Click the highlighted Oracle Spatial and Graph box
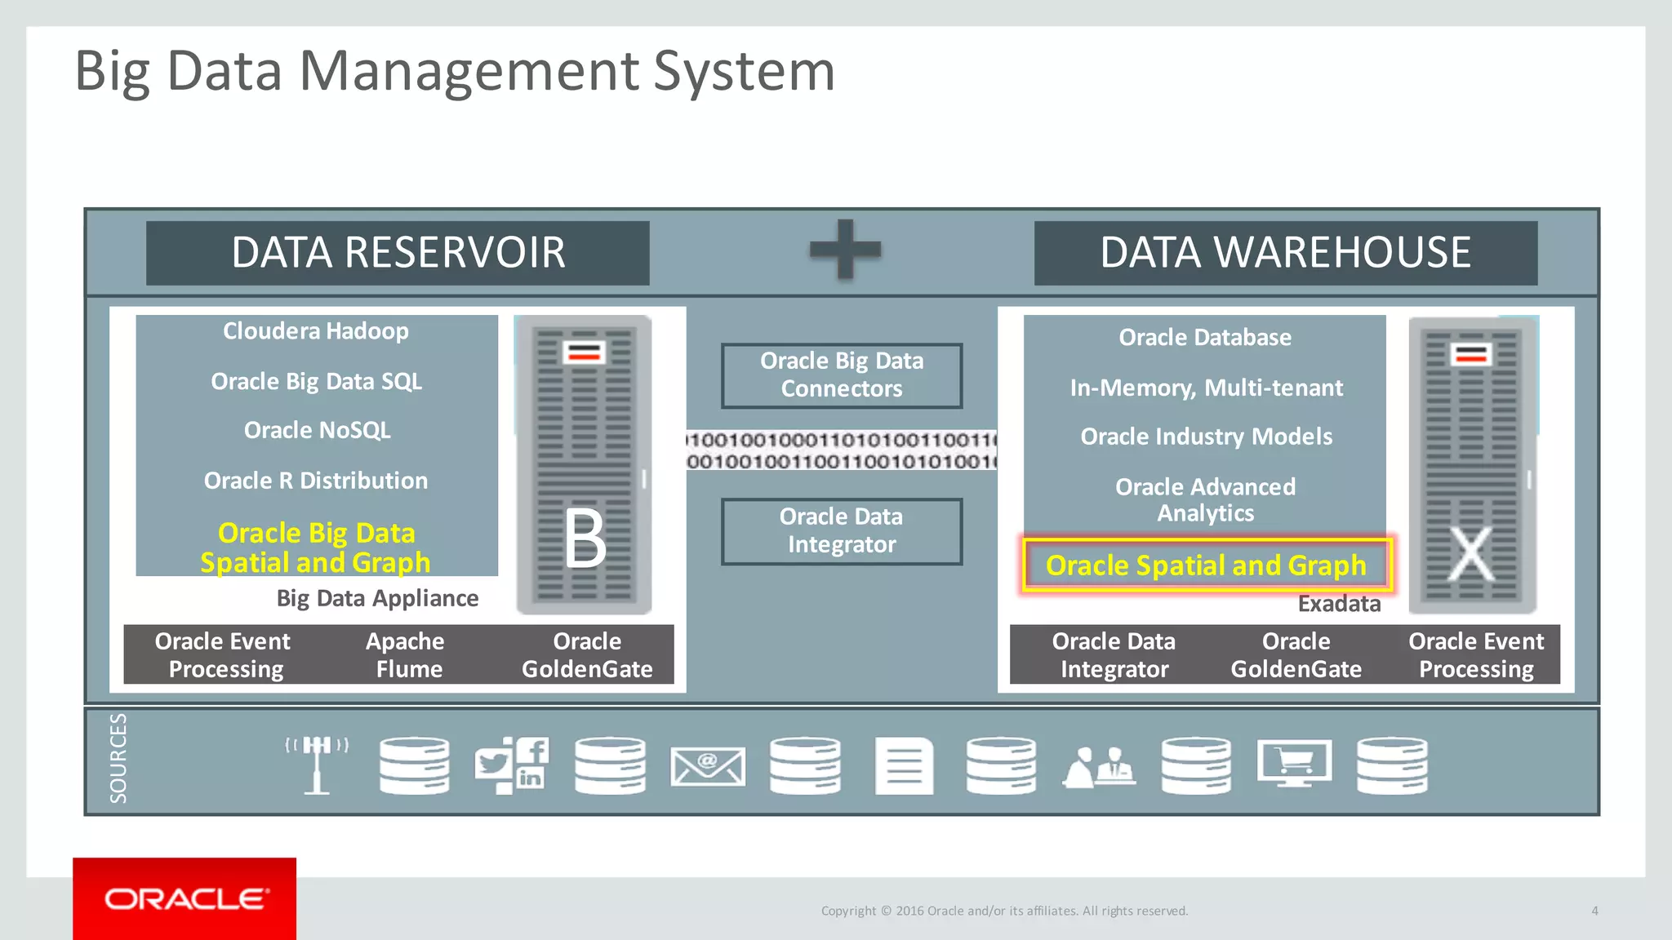Image resolution: width=1672 pixels, height=940 pixels. pos(1207,565)
